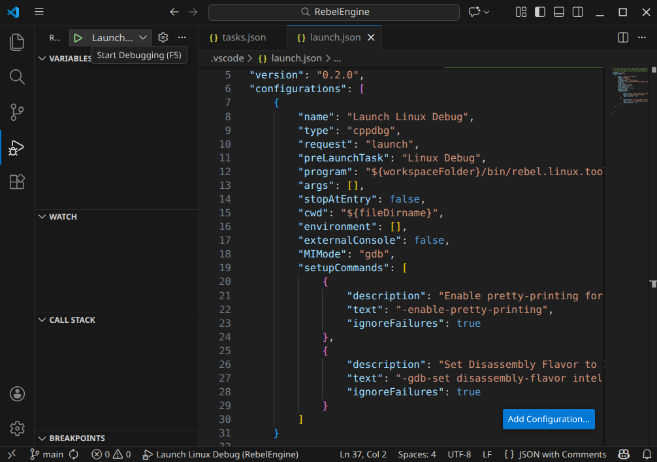
Task: Click "stopAtEntry" false value
Action: pyautogui.click(x=405, y=199)
